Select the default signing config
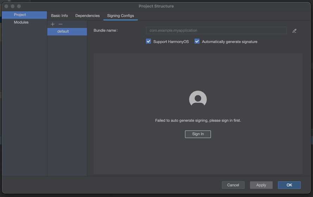 click(67, 32)
